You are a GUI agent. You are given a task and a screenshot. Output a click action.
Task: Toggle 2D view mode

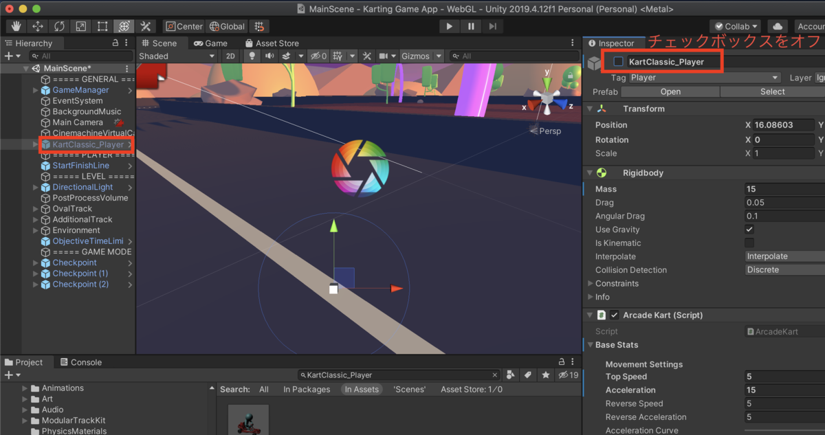coord(231,56)
